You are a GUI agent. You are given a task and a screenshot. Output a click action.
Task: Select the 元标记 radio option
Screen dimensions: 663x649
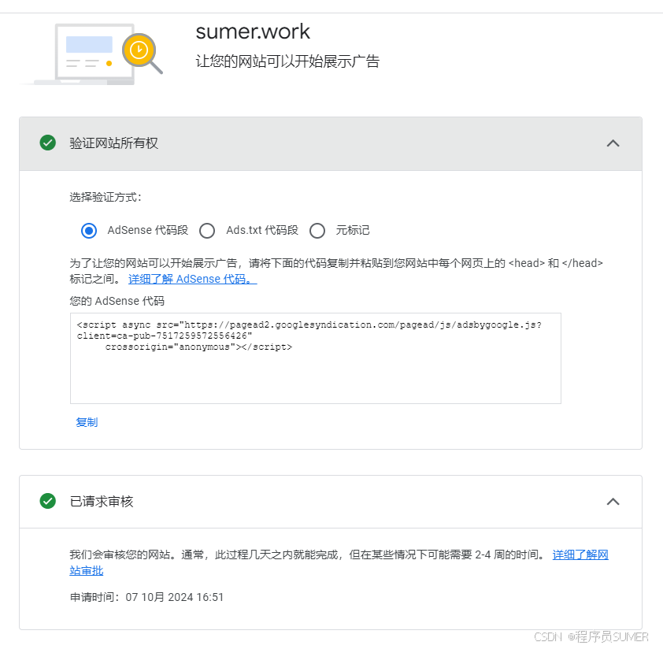click(317, 231)
